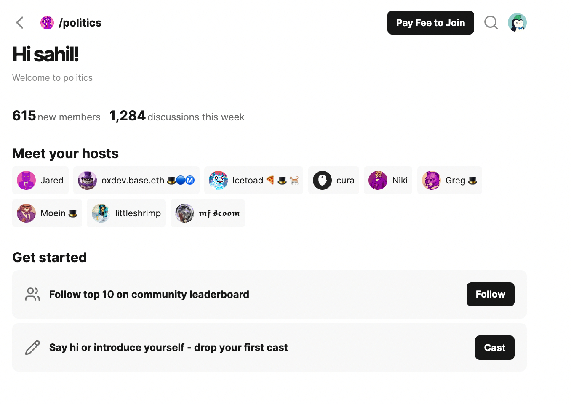The image size is (571, 404).
Task: Click cura's black avatar icon
Action: tap(323, 181)
